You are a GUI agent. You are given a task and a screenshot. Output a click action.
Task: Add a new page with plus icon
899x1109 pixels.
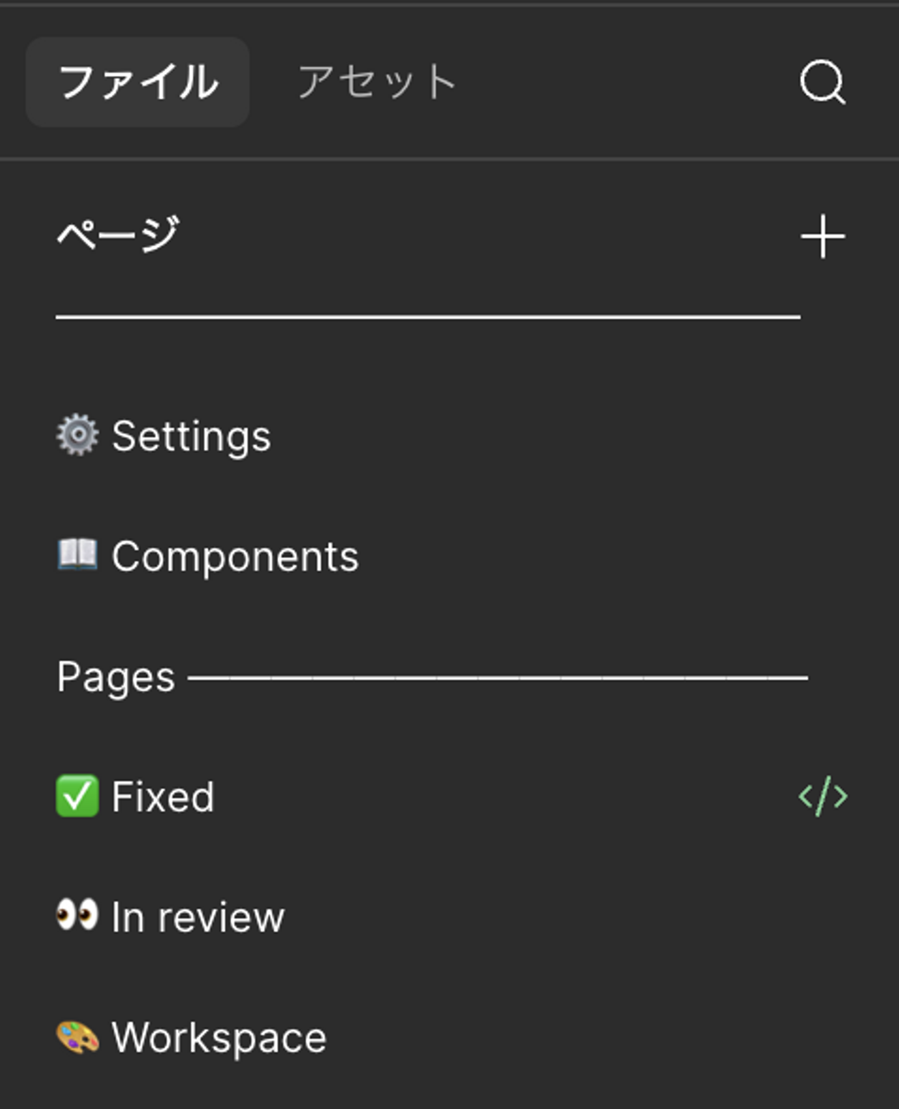(822, 236)
